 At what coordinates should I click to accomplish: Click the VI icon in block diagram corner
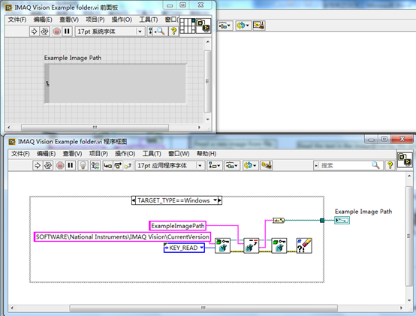[x=405, y=160]
